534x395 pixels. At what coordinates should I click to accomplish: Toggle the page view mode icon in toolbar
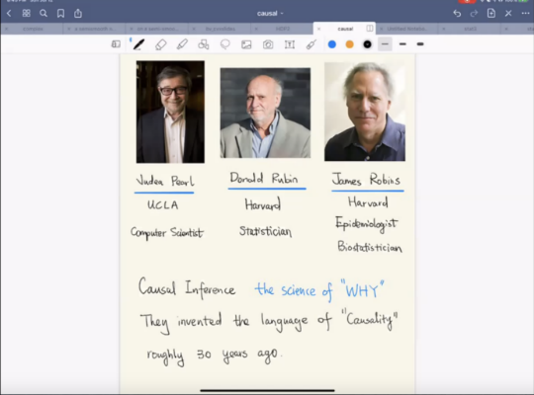pyautogui.click(x=116, y=43)
